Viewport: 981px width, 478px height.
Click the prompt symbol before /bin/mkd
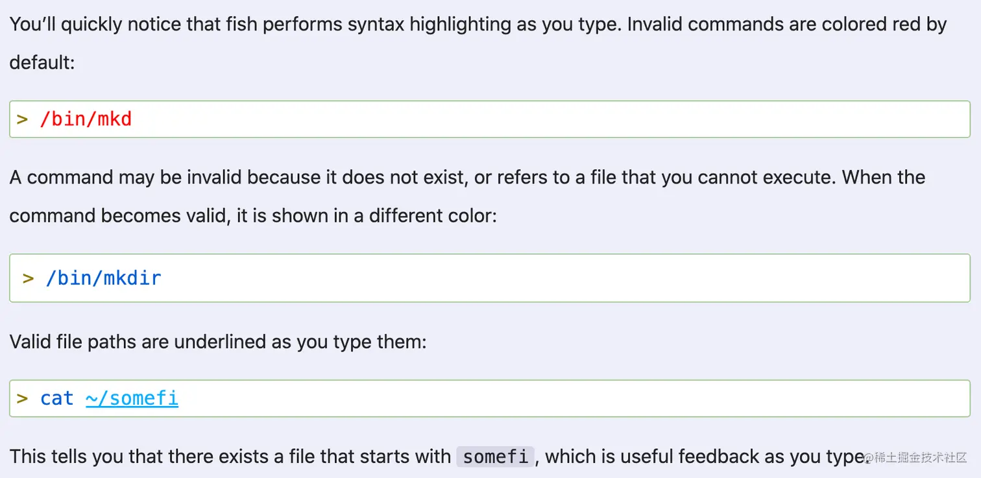pos(23,119)
